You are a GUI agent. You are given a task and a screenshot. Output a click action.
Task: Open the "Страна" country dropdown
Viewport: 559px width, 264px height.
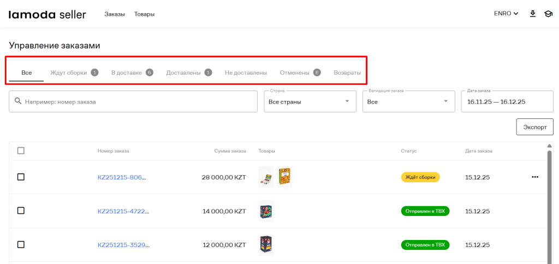[x=309, y=101]
